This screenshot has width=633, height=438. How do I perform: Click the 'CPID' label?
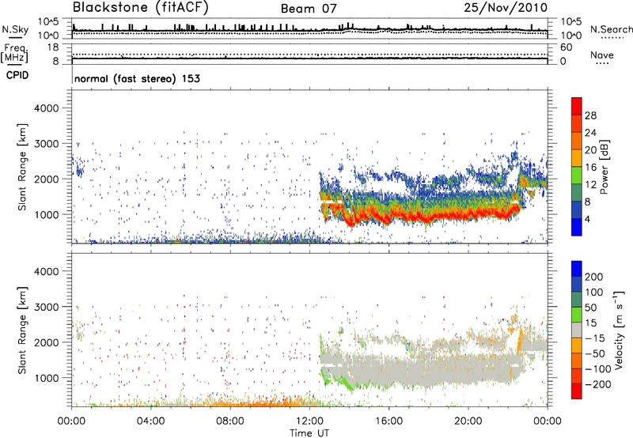tap(17, 75)
